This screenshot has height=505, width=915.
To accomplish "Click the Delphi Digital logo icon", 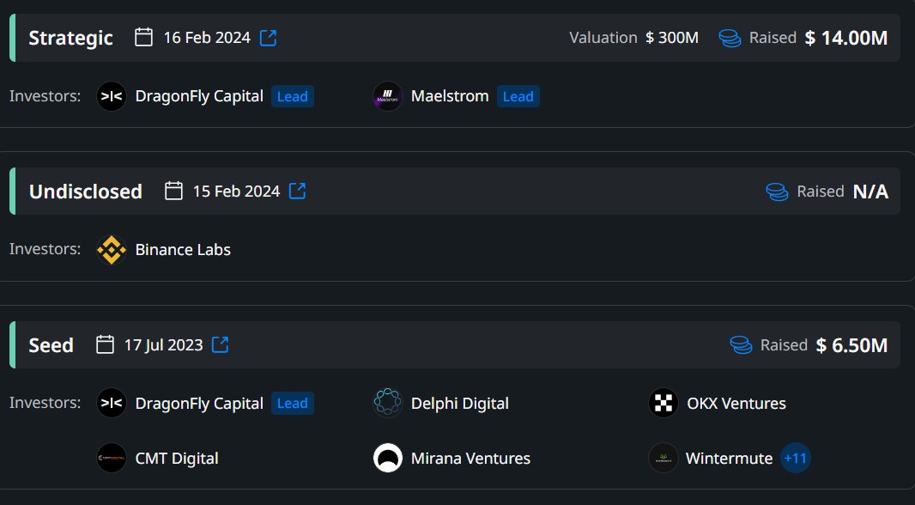I will (x=387, y=404).
